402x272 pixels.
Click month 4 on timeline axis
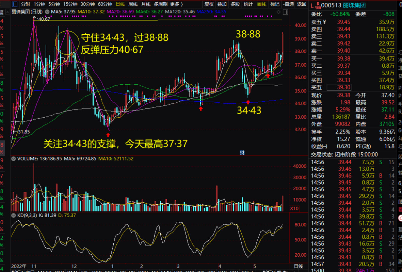coord(220,266)
